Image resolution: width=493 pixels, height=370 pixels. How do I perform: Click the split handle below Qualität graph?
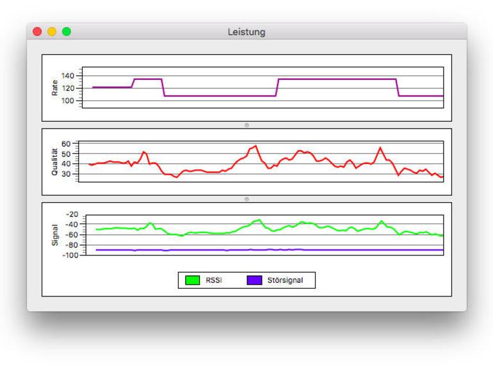click(x=247, y=199)
